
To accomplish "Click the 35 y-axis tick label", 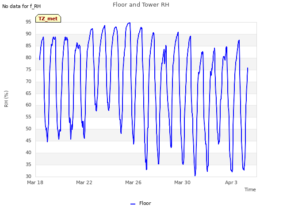I will point(28,164).
